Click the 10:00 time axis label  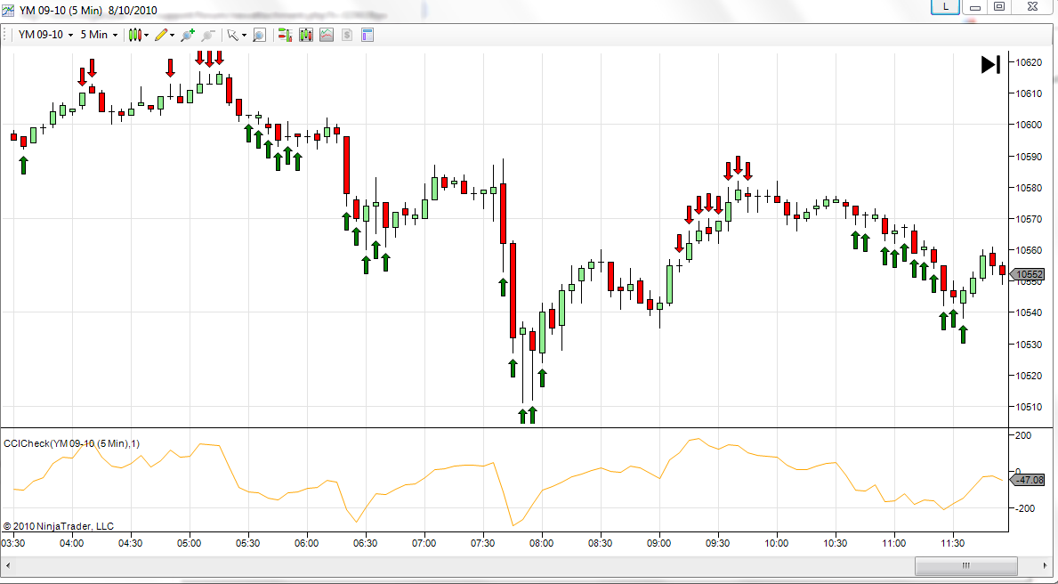pyautogui.click(x=777, y=543)
